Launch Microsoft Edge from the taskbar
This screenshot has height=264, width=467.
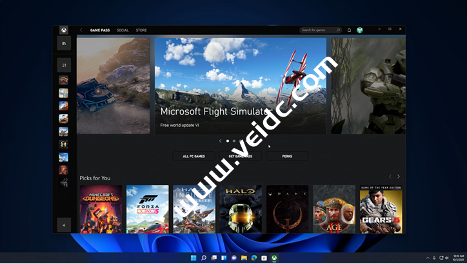254,258
